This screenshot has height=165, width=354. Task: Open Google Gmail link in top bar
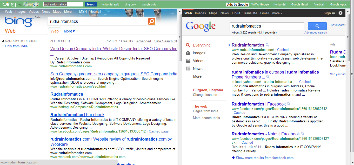coord(299,4)
